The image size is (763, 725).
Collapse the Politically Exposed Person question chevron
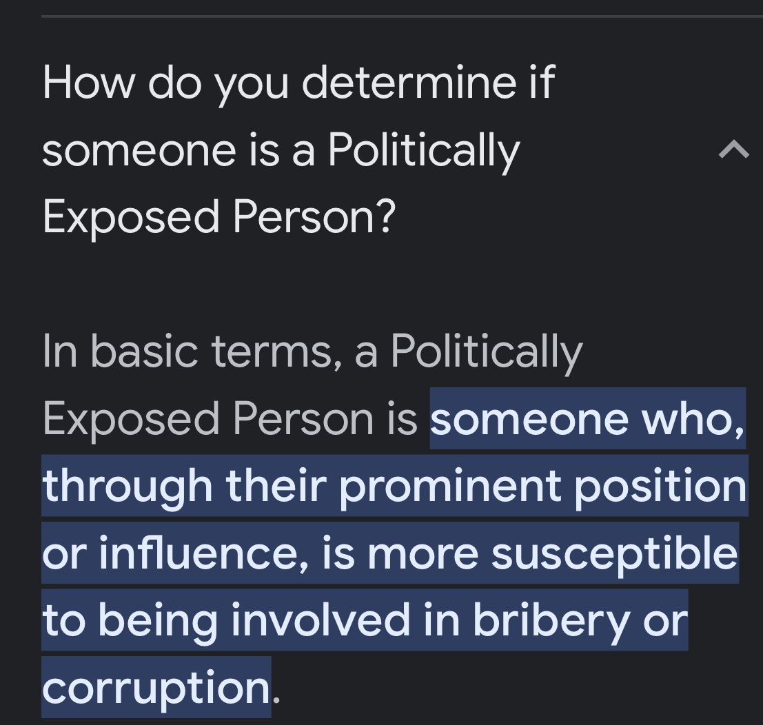pyautogui.click(x=734, y=149)
